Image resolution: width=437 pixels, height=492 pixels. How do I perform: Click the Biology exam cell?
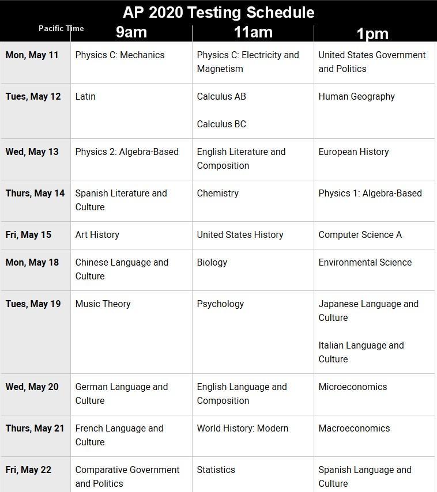[x=212, y=263]
